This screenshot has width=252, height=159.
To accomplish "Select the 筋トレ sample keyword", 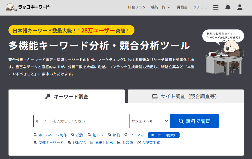I will [x=98, y=135].
